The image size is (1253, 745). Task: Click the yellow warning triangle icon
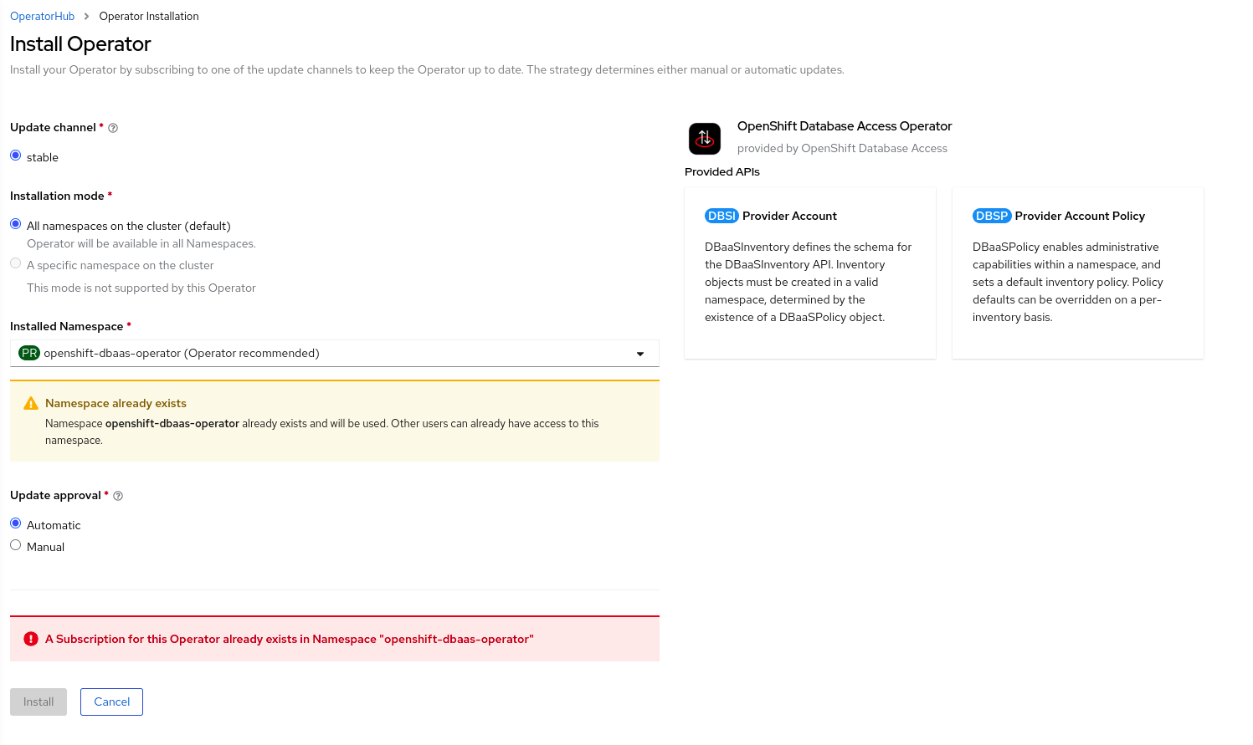click(x=31, y=403)
